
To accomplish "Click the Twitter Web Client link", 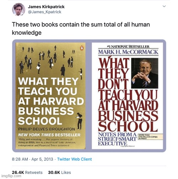I will (x=74, y=159).
